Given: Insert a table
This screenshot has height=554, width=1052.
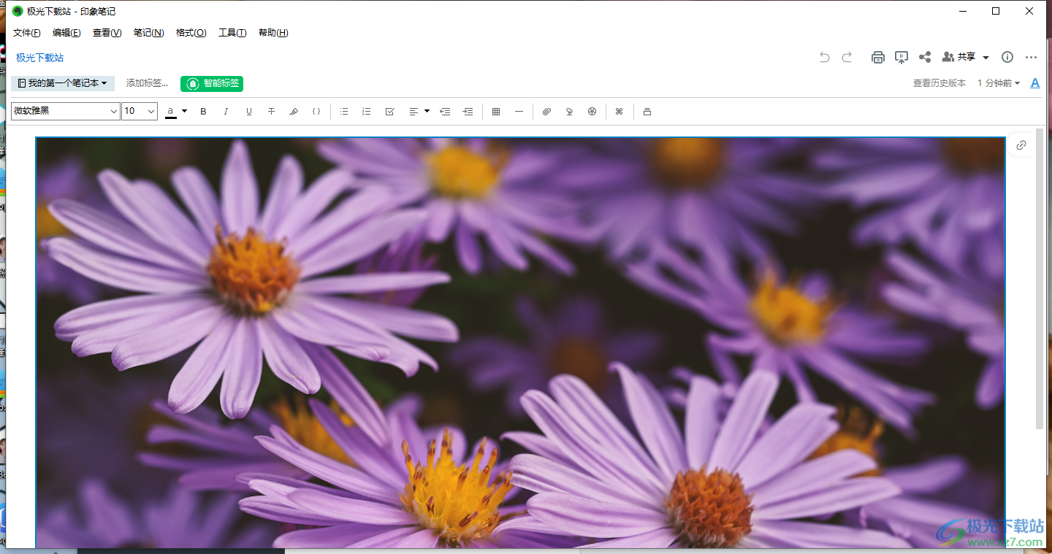Looking at the screenshot, I should [496, 112].
